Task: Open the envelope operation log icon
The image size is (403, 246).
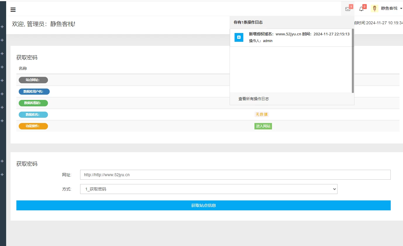Action: (x=348, y=9)
